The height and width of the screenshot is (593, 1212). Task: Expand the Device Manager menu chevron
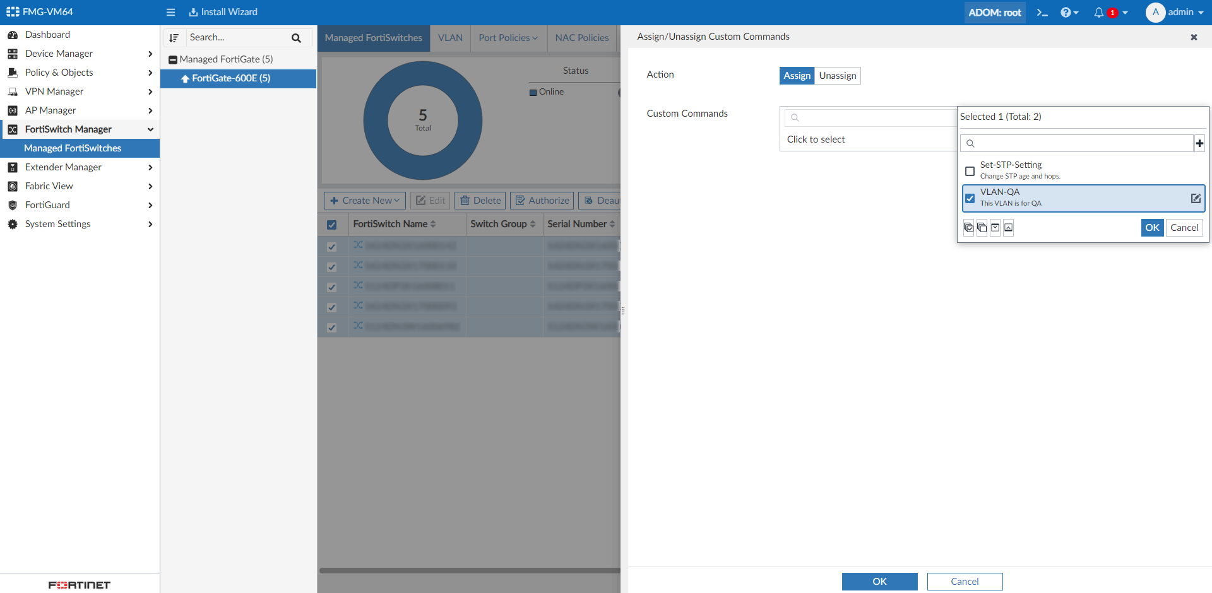click(150, 54)
